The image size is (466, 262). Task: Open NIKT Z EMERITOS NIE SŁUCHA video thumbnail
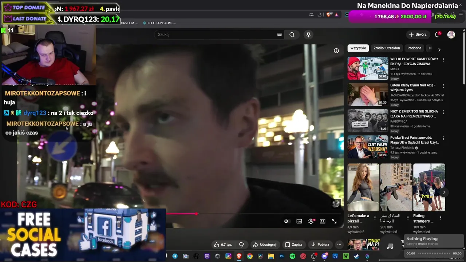tap(368, 120)
